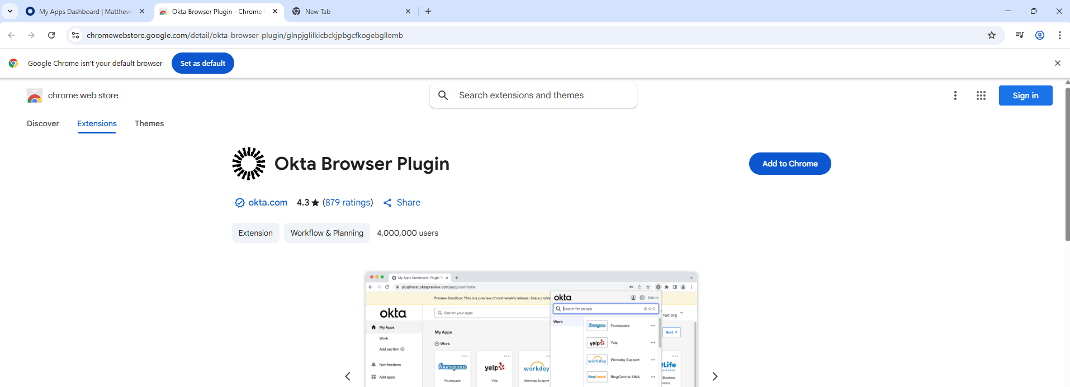This screenshot has width=1070, height=387.
Task: Share this extension
Action: click(402, 203)
